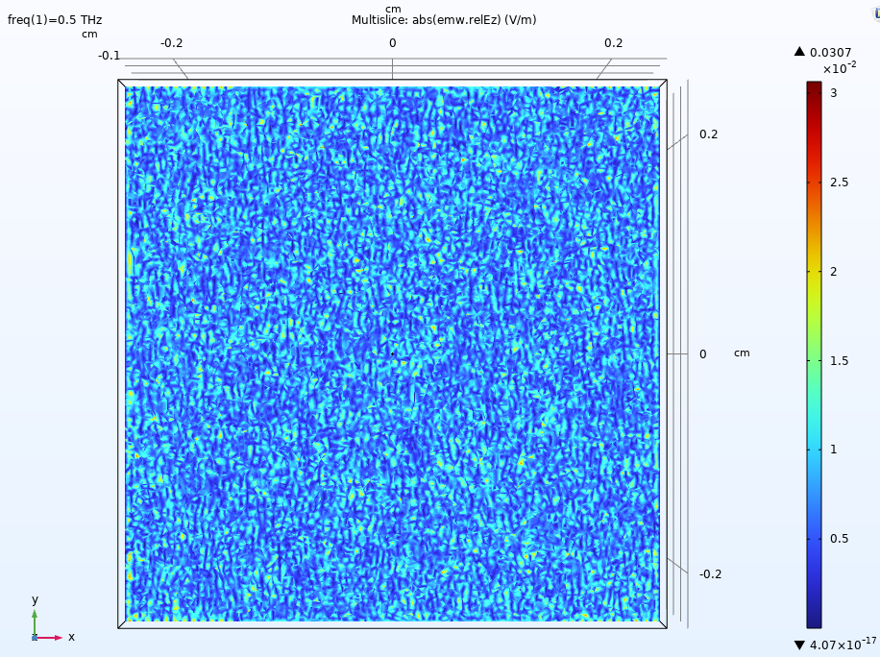The width and height of the screenshot is (880, 657).
Task: Click the right axis tick label '0.2'
Action: click(x=708, y=134)
